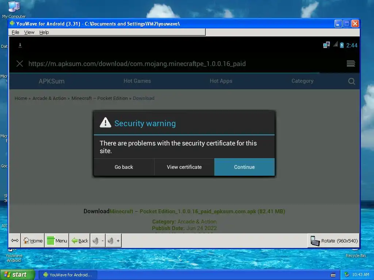Raise volume with speaker plus button
374x280 pixels.
click(114, 241)
